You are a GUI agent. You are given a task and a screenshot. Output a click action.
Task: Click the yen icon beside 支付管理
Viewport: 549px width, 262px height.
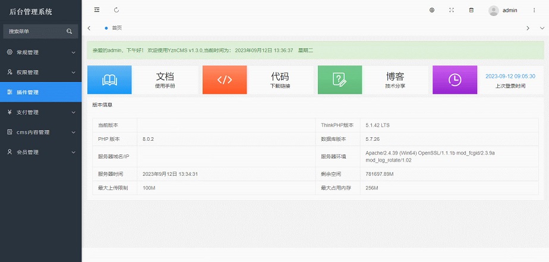10,112
